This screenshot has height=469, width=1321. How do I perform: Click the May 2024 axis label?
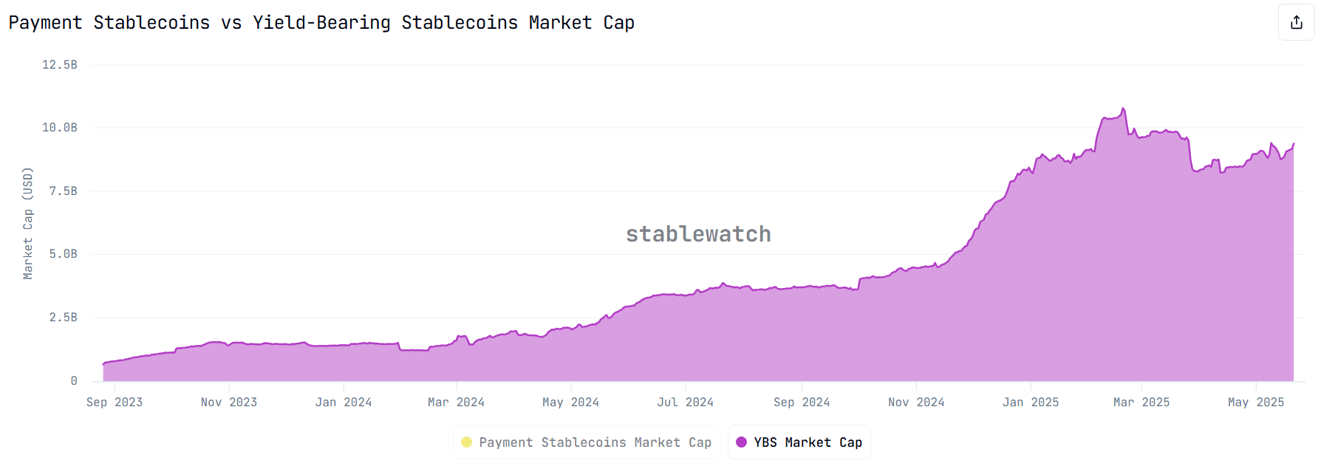[x=570, y=402]
